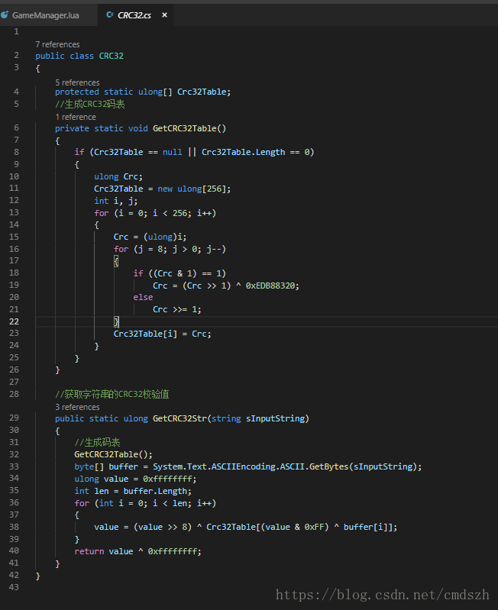Screen dimensions: 498x610
Task: Click 'buffer.Length' on line 35
Action: [155, 491]
